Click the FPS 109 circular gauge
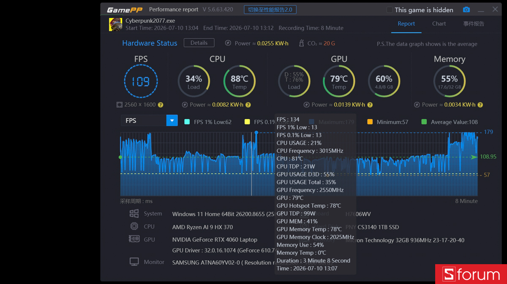 coord(141,81)
